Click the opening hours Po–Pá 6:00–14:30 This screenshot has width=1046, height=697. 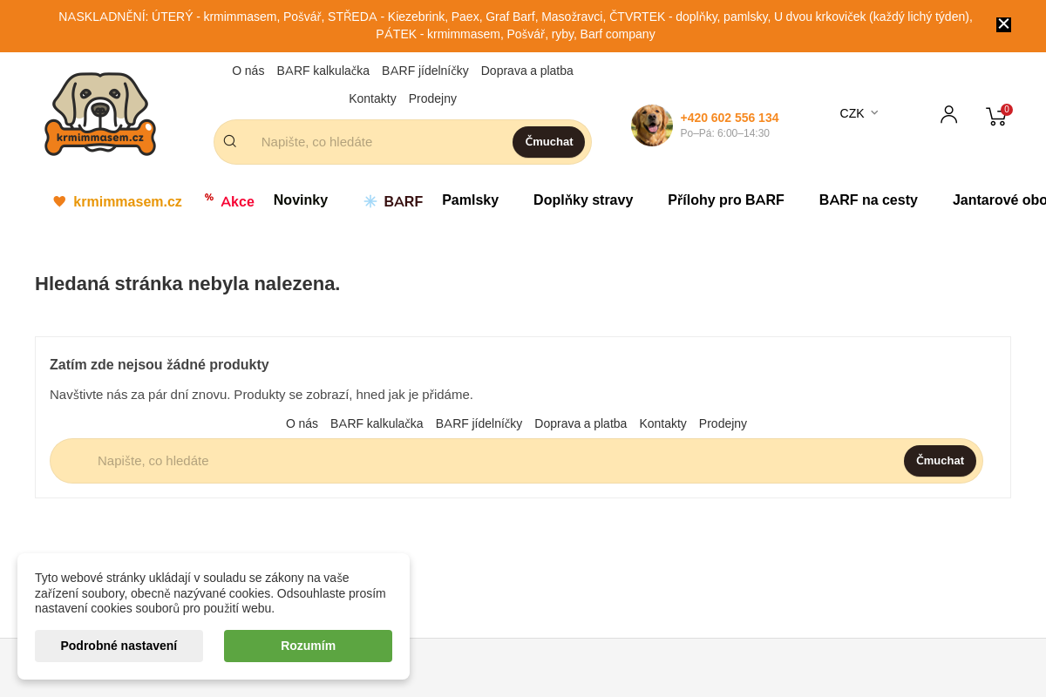click(x=724, y=133)
